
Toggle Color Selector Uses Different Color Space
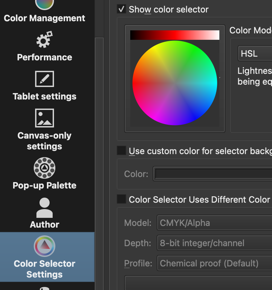coord(121,199)
